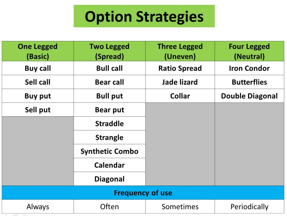Viewport: 287px width, 216px height.
Task: Click the Three Legged (Uneven) header
Action: [180, 51]
